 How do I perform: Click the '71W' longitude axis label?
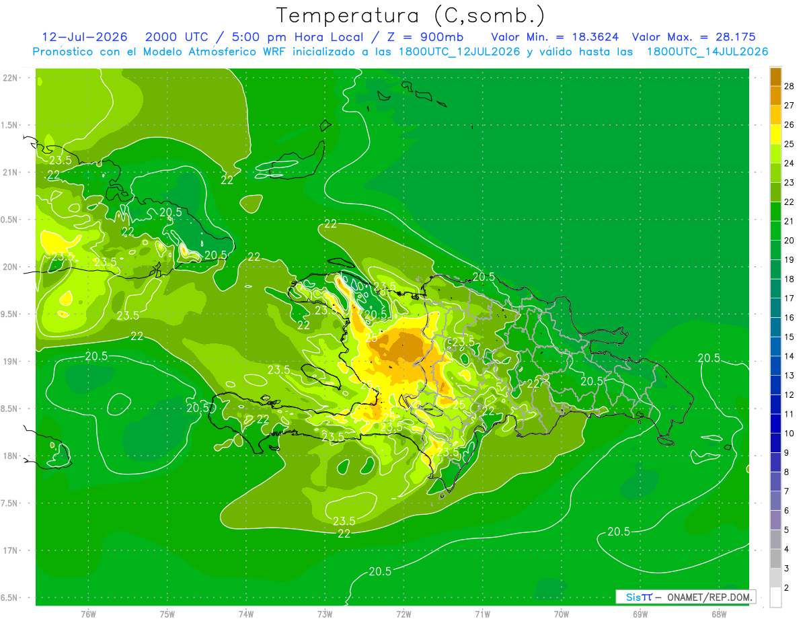click(x=483, y=614)
